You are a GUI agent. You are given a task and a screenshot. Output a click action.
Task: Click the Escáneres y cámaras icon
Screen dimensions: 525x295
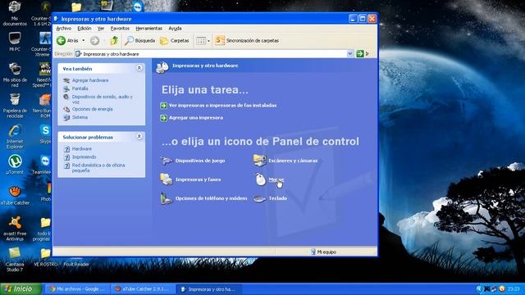pyautogui.click(x=259, y=161)
